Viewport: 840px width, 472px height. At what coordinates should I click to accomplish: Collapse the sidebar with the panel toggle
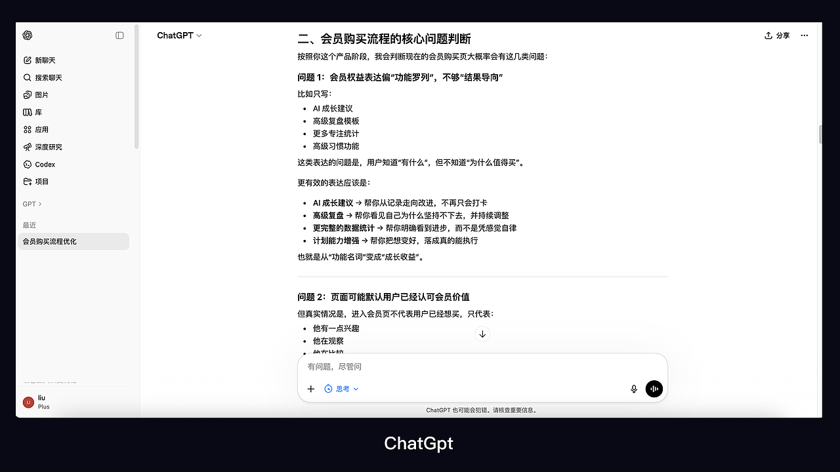[x=119, y=35]
